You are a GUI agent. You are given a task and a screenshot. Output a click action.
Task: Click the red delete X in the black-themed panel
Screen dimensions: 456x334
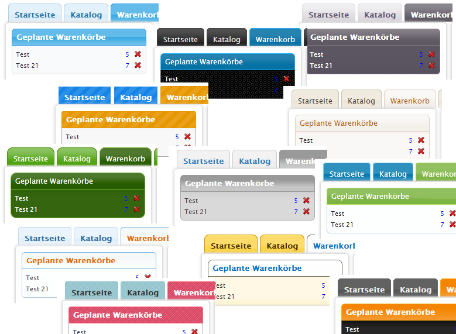tap(286, 79)
